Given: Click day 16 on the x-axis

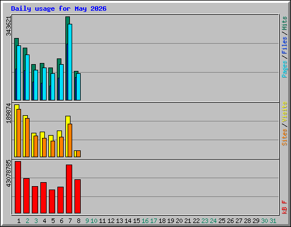Looking at the screenshot, I should [x=145, y=221].
